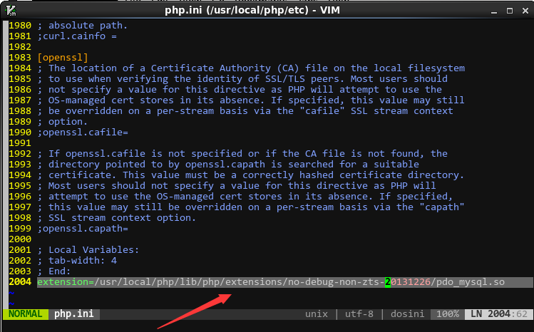Click the NORMAL mode indicator

coord(26,314)
